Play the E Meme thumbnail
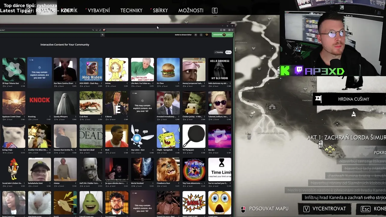The image size is (386, 217). click(117, 103)
